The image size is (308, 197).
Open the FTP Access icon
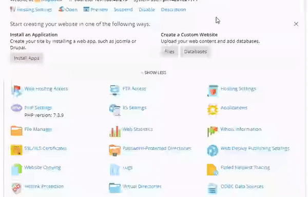[x=114, y=90]
